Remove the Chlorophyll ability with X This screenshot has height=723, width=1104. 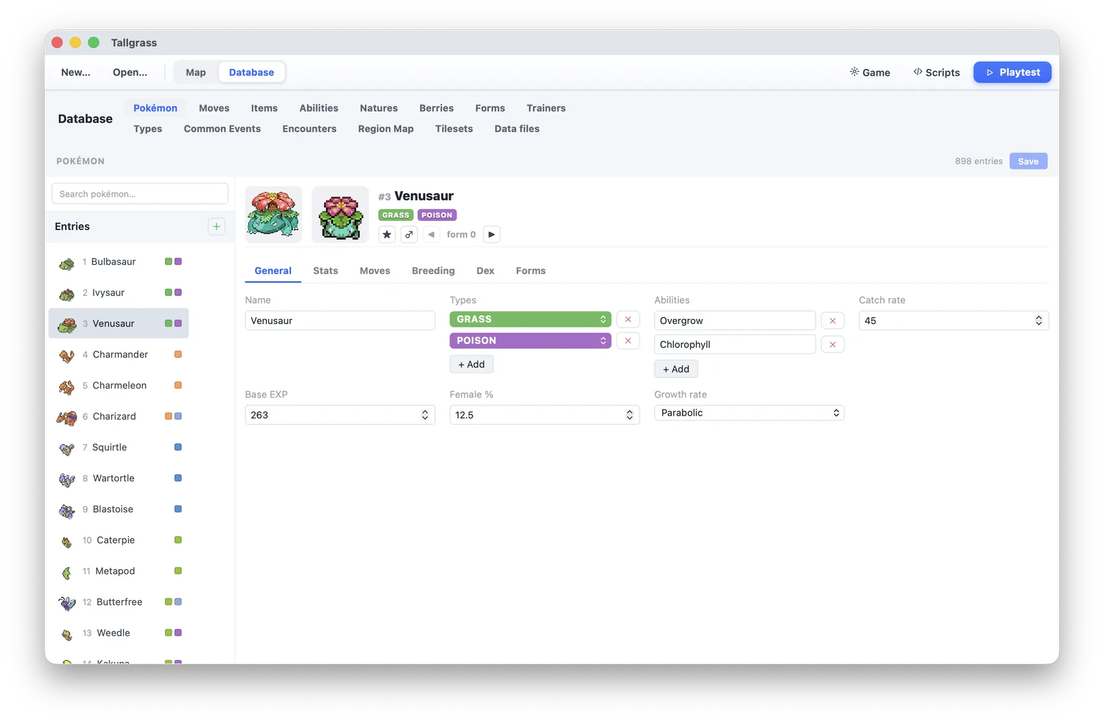[833, 345]
